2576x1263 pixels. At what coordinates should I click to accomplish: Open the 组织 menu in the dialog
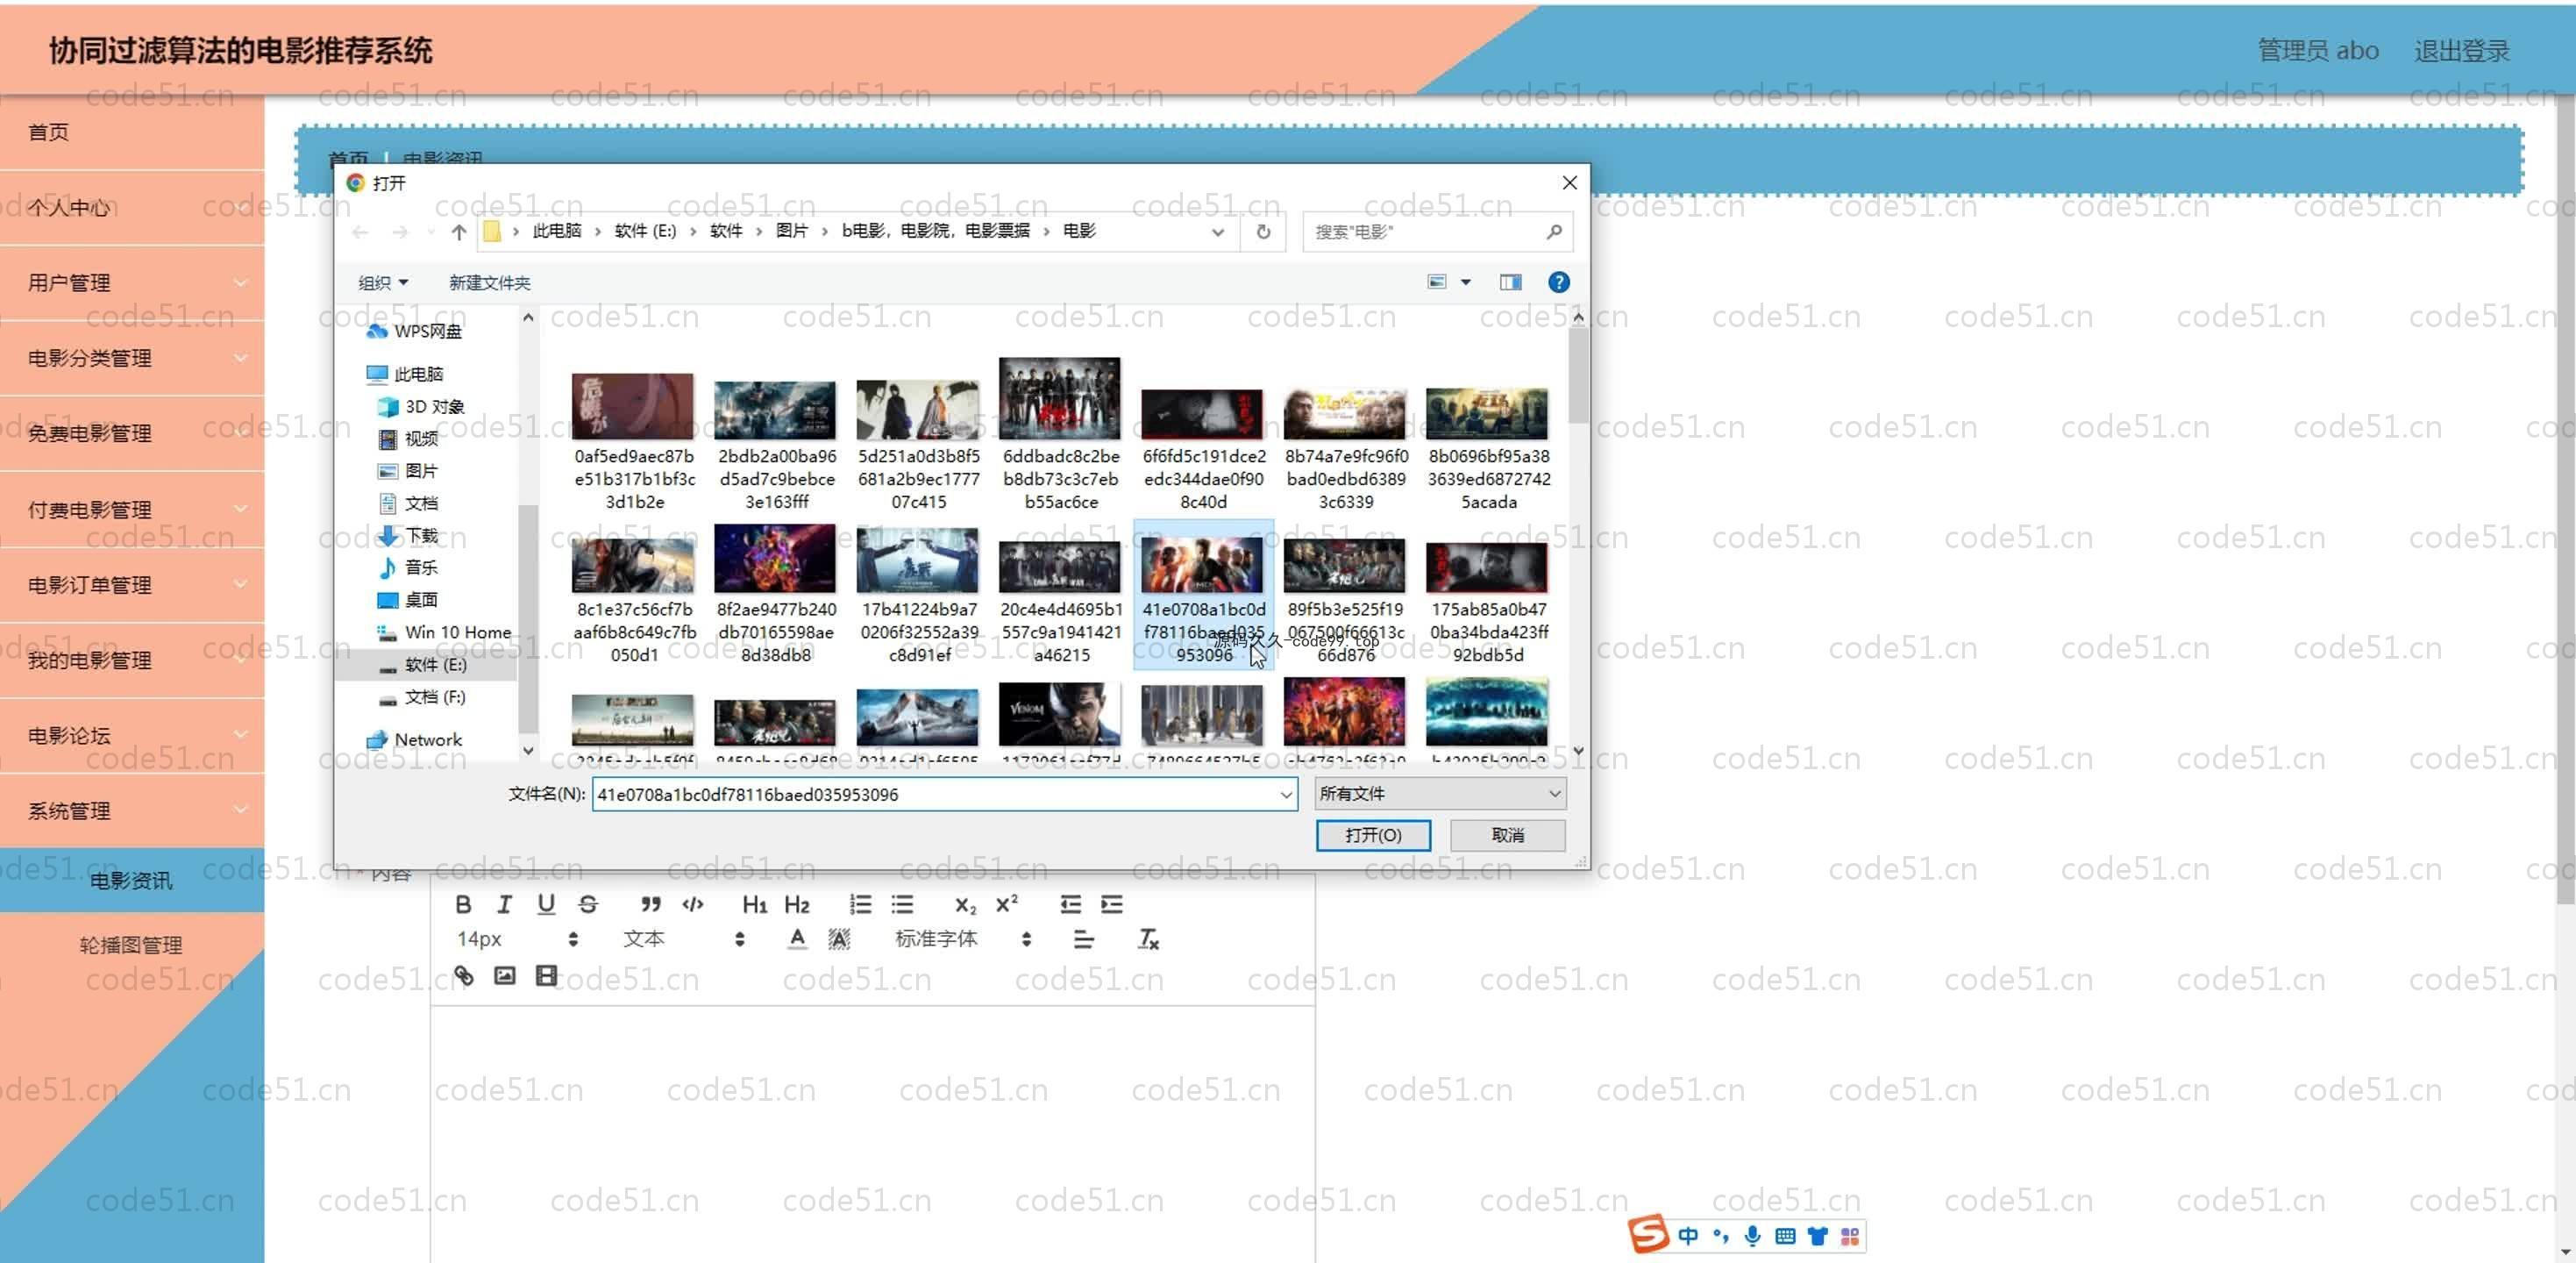click(383, 283)
